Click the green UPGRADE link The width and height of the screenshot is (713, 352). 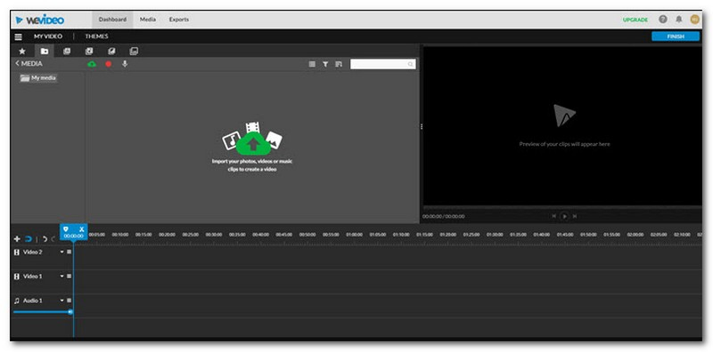(x=635, y=20)
